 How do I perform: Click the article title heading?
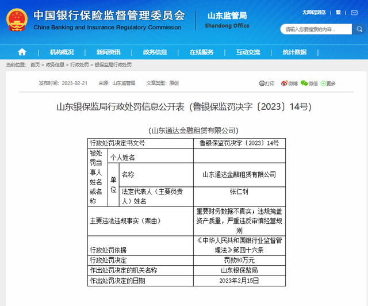click(x=184, y=107)
